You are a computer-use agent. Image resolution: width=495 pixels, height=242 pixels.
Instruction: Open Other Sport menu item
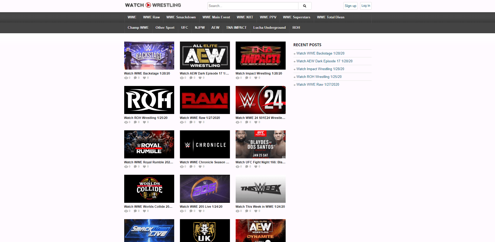click(x=165, y=28)
